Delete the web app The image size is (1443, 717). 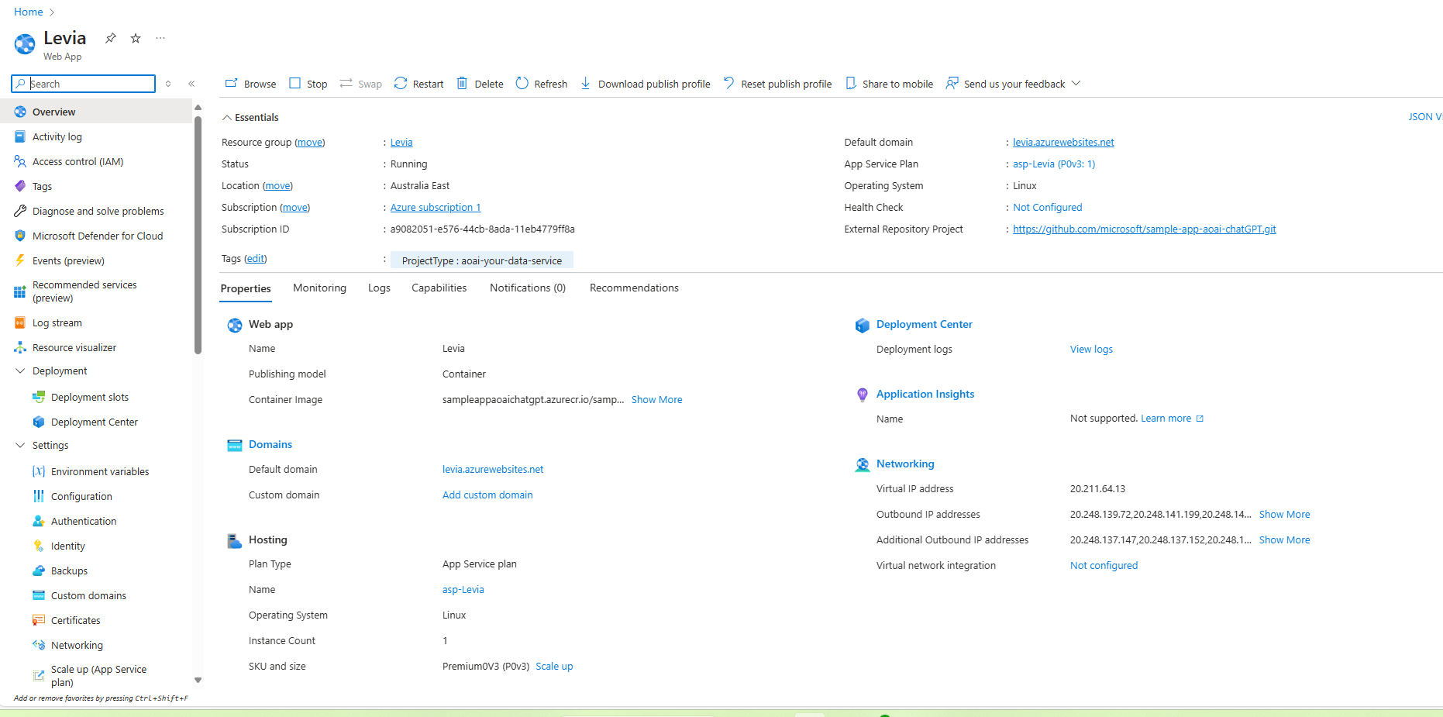480,84
